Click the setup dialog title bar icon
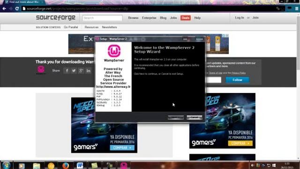Viewport: 300px width, 169px height. (97, 39)
